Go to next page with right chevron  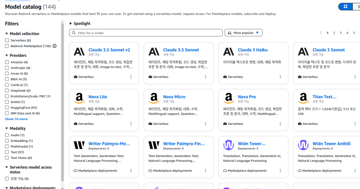359,33
